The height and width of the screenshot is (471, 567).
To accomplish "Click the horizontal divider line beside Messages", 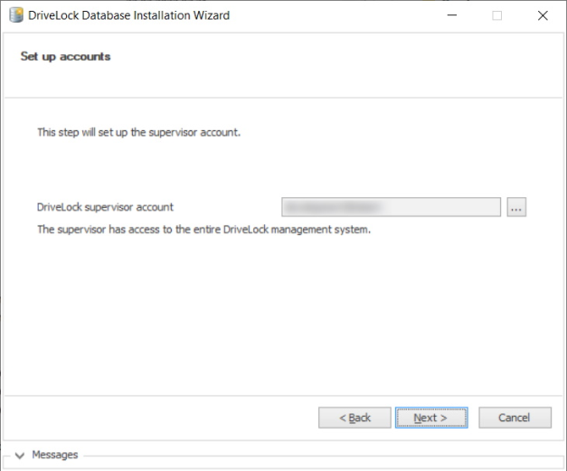I will point(317,456).
